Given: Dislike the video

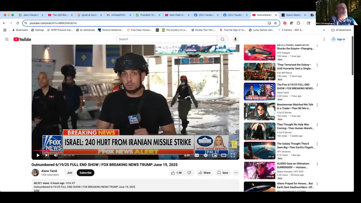Looking at the screenshot, I should pos(189,173).
